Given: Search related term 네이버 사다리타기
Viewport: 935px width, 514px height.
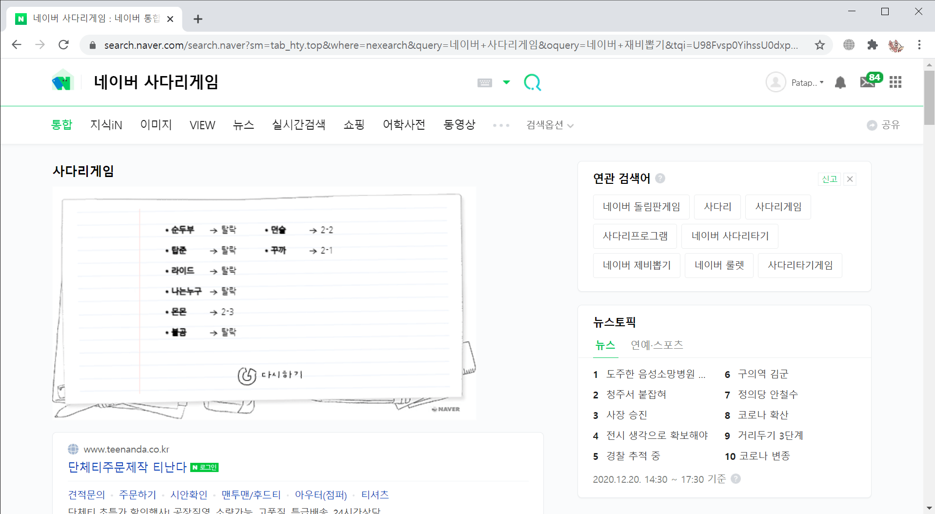Looking at the screenshot, I should tap(730, 236).
